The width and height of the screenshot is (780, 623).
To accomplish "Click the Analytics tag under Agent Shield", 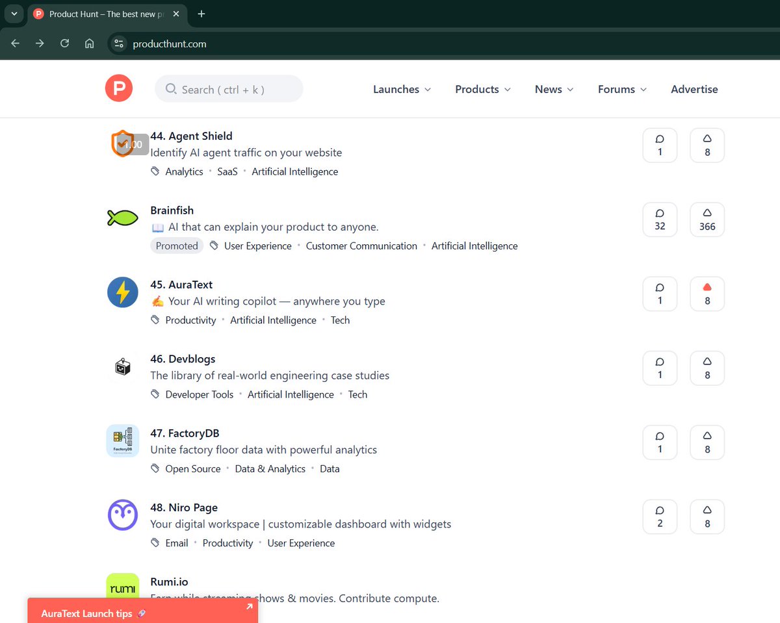I will (x=184, y=172).
